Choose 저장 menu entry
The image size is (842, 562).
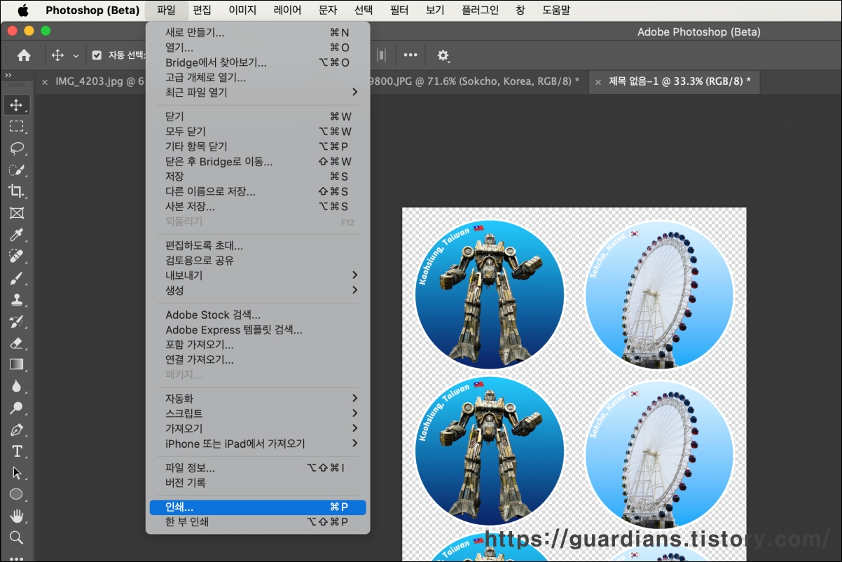(258, 177)
